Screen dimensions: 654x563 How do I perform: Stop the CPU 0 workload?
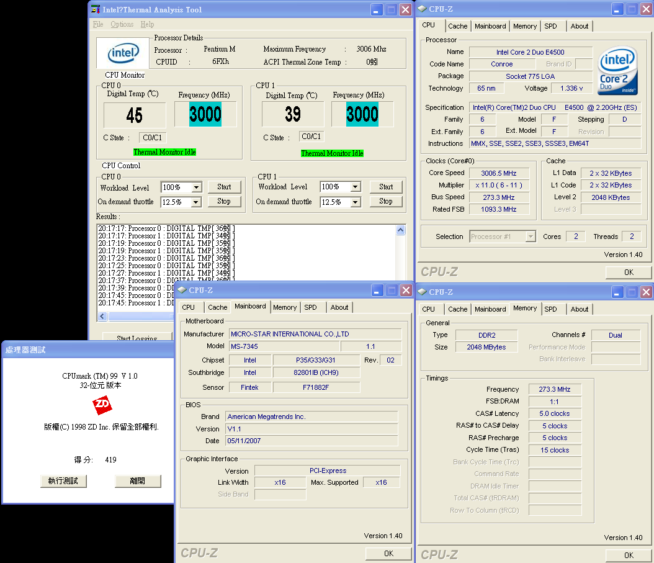[224, 201]
